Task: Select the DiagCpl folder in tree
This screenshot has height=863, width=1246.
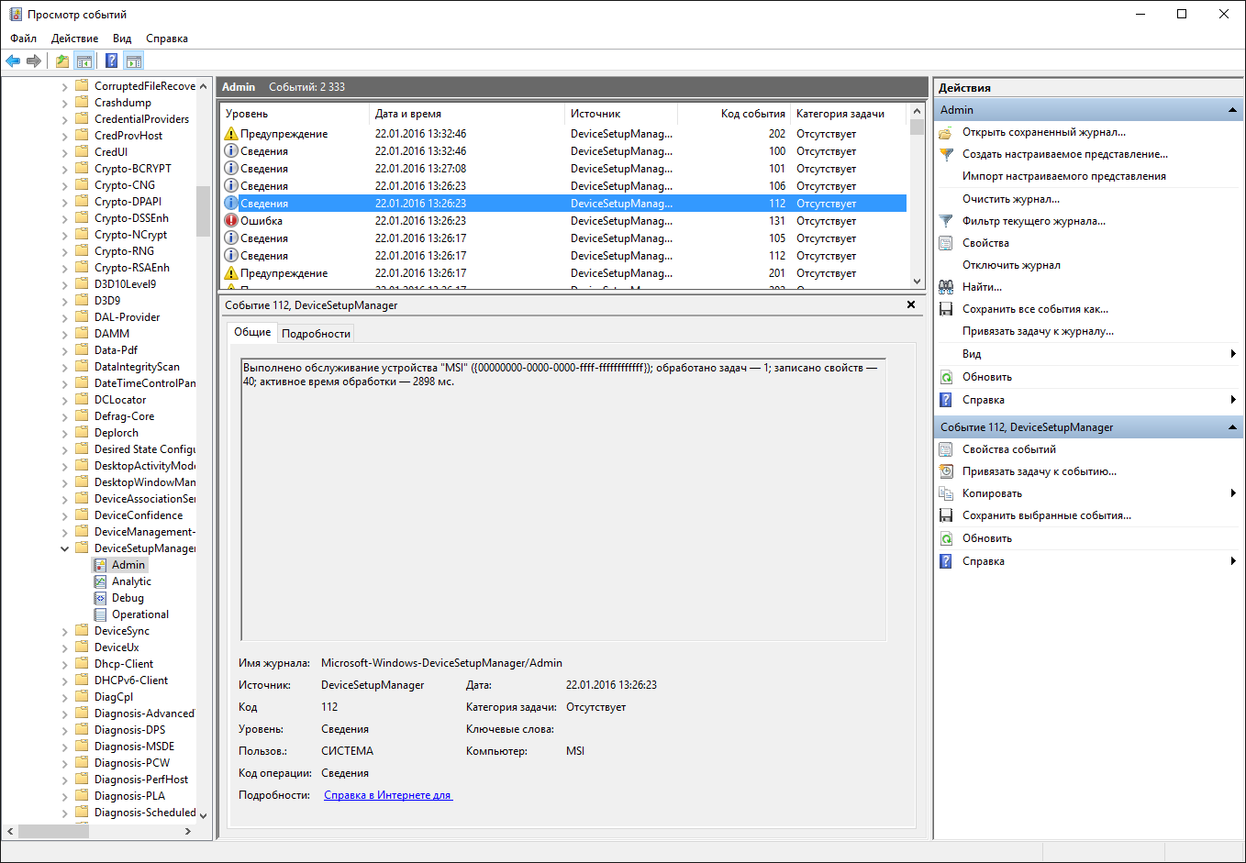Action: 113,697
